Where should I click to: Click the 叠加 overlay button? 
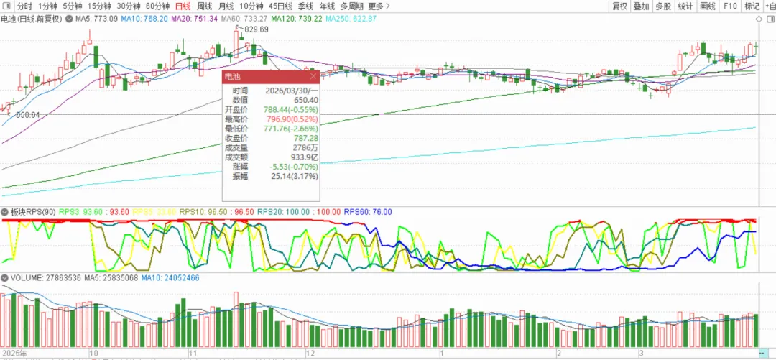click(642, 6)
